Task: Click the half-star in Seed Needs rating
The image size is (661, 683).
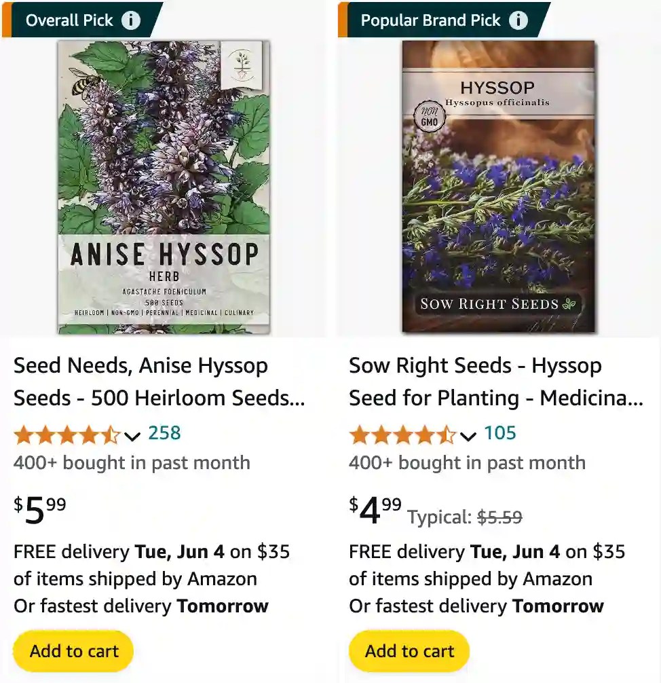Action: [111, 434]
